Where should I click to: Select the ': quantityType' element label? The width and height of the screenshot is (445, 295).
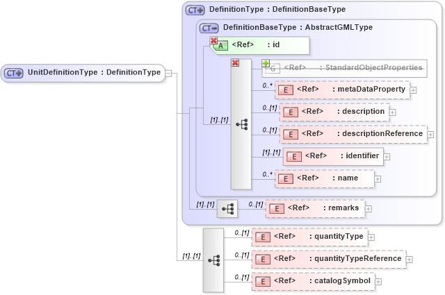tap(337, 236)
